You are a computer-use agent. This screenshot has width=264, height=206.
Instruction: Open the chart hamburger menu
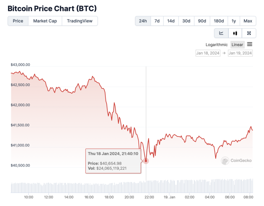pos(250,44)
